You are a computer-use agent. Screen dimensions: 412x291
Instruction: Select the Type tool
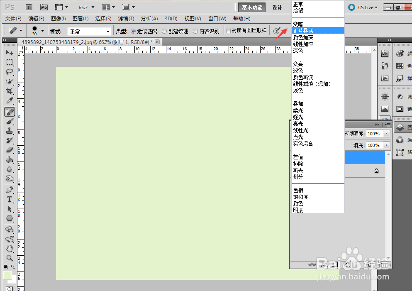click(x=10, y=199)
